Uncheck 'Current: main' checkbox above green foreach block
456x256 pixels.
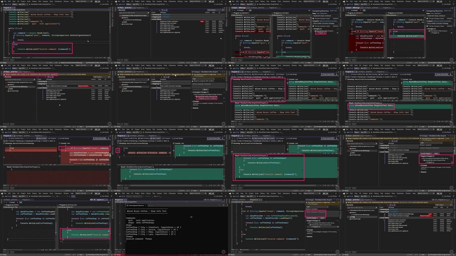coord(174,143)
